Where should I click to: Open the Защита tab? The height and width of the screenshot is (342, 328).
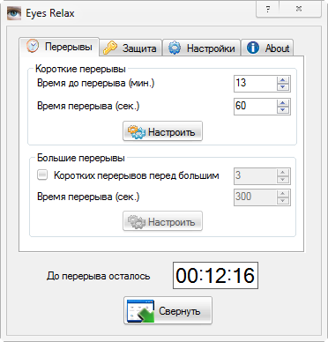[x=130, y=48]
